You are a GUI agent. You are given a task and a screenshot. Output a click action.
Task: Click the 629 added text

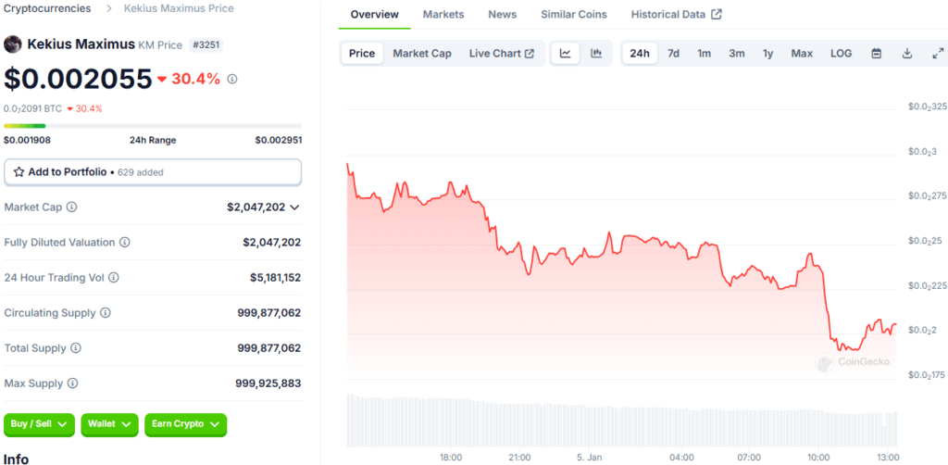pos(141,172)
